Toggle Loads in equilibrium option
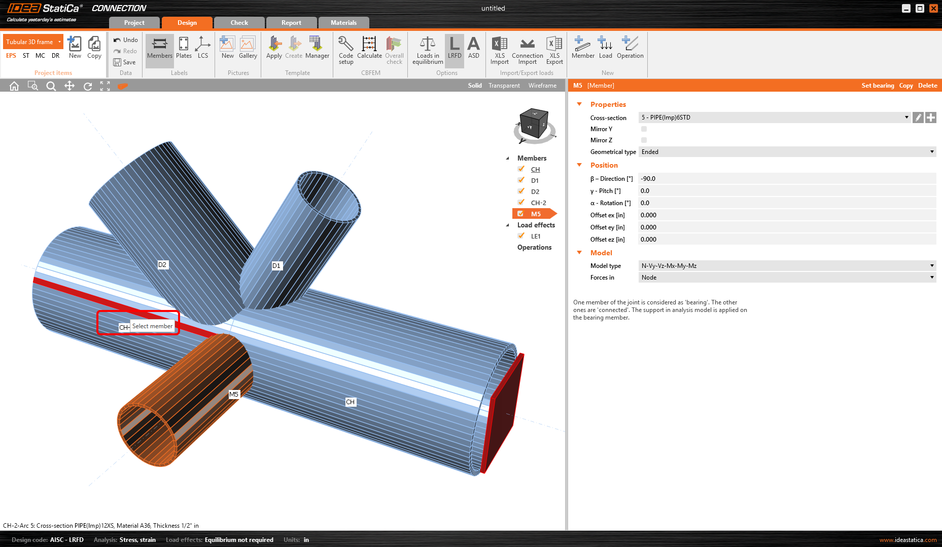 pyautogui.click(x=428, y=50)
